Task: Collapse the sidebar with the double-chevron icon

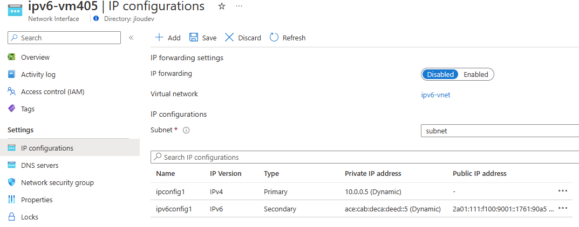Action: (131, 38)
